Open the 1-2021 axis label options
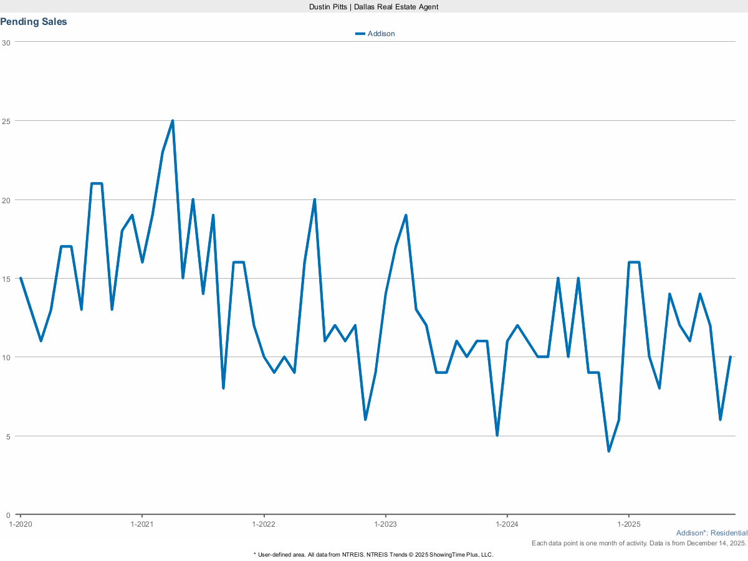748x561 pixels. coord(143,524)
